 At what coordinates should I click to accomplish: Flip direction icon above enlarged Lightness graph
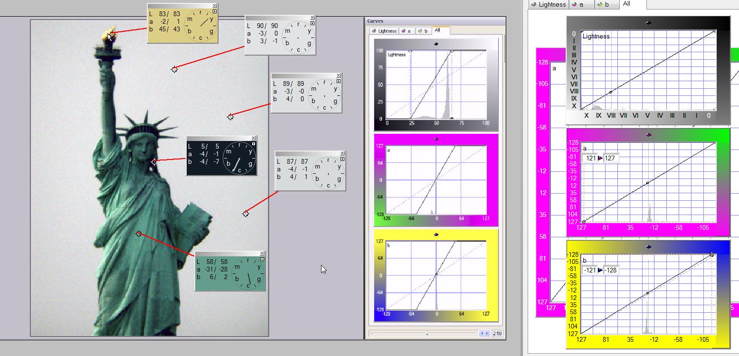[x=648, y=22]
